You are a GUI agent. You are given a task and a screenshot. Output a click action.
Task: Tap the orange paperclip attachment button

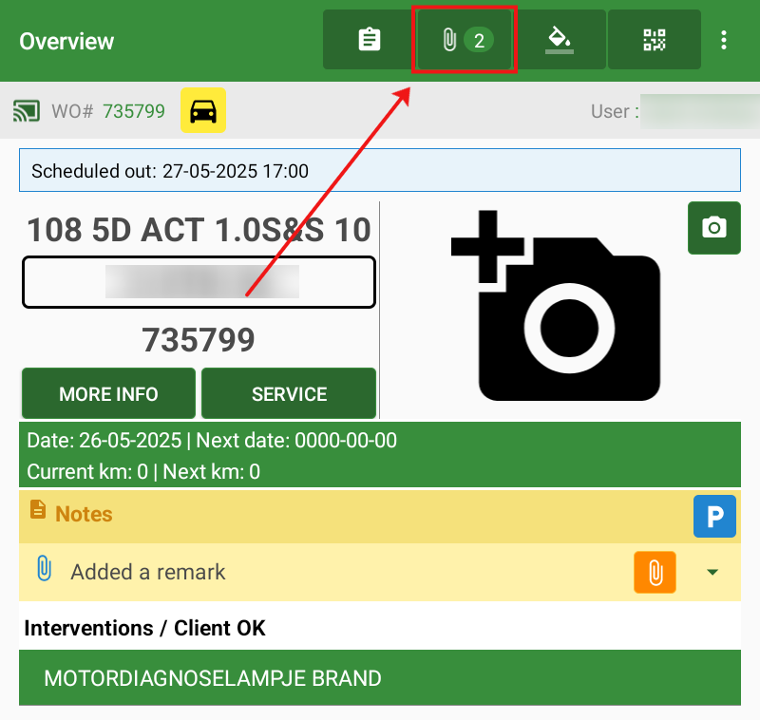655,572
